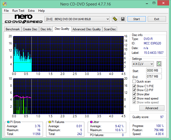Viewport: 171px width, 140px height.
Task: Open the Advanced settings button
Action: [x=152, y=108]
